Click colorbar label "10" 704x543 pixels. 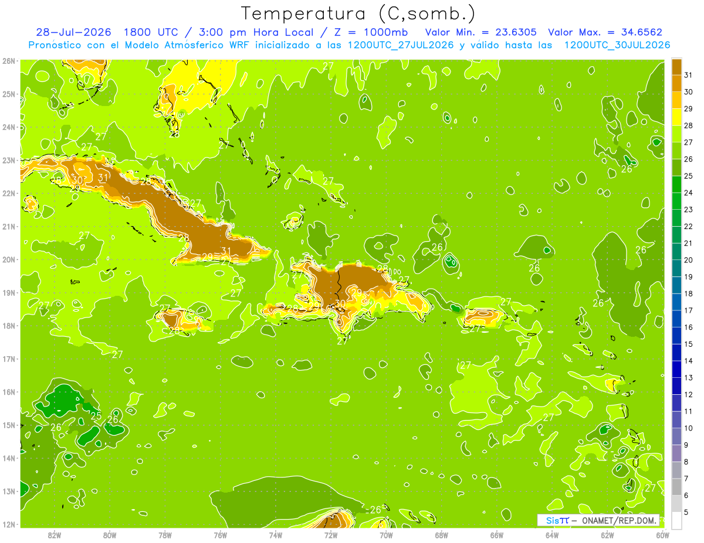[x=688, y=428]
